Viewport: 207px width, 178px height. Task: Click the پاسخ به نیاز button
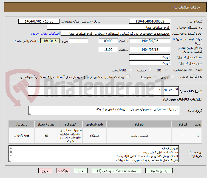click(159, 171)
